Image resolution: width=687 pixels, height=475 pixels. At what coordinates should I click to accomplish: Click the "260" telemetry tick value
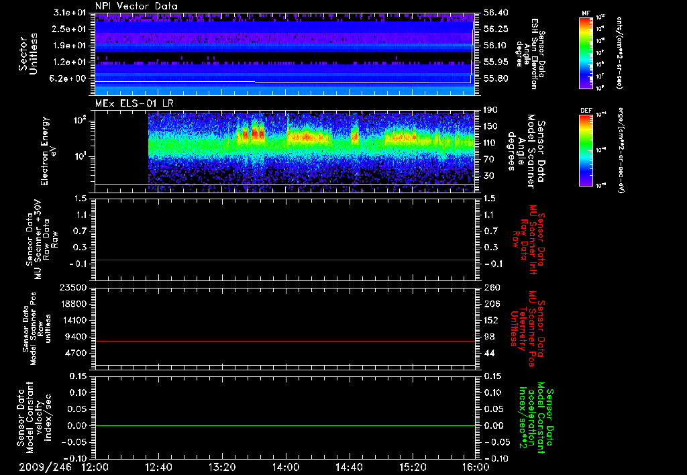click(x=491, y=288)
